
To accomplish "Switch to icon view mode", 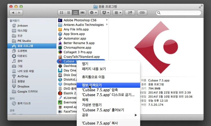I will 62,13.
